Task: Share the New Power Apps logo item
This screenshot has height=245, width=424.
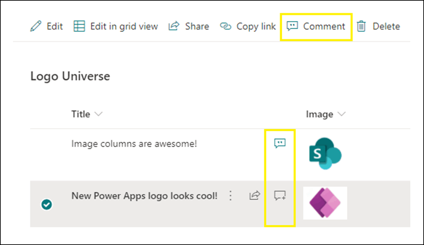Action: point(255,195)
